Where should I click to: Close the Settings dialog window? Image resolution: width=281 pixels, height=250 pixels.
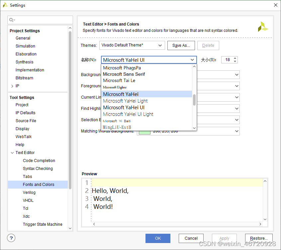[x=276, y=5]
